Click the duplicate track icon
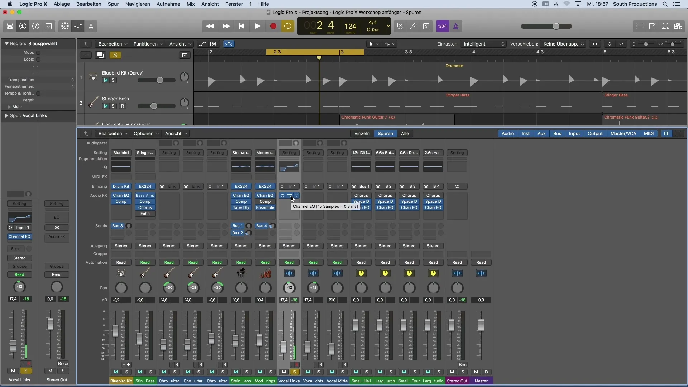Screen dimensions: 688x387 point(100,55)
